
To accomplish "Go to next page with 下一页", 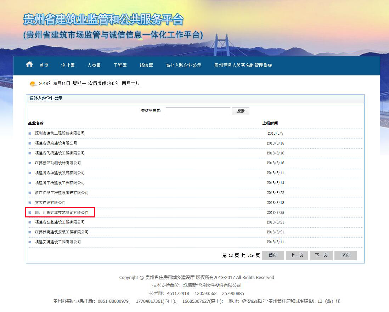I will (x=321, y=255).
